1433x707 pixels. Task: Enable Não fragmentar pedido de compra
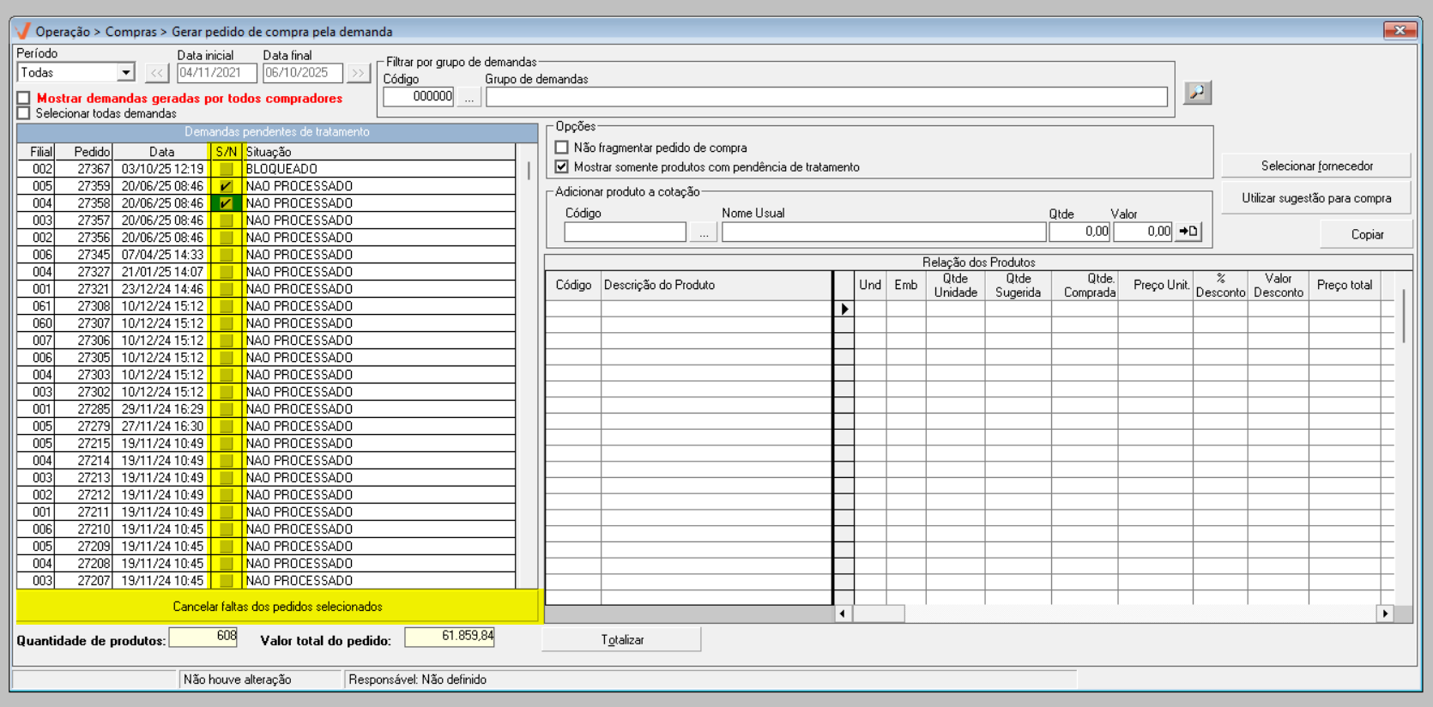[562, 148]
